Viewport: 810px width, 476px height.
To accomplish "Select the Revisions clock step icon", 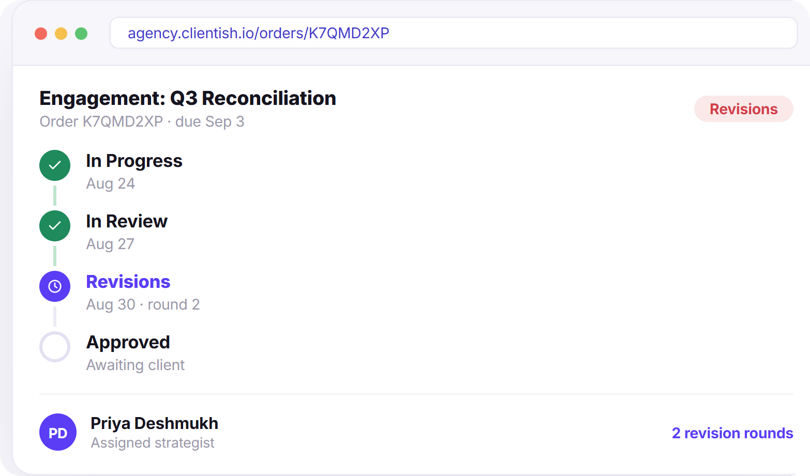I will [55, 286].
